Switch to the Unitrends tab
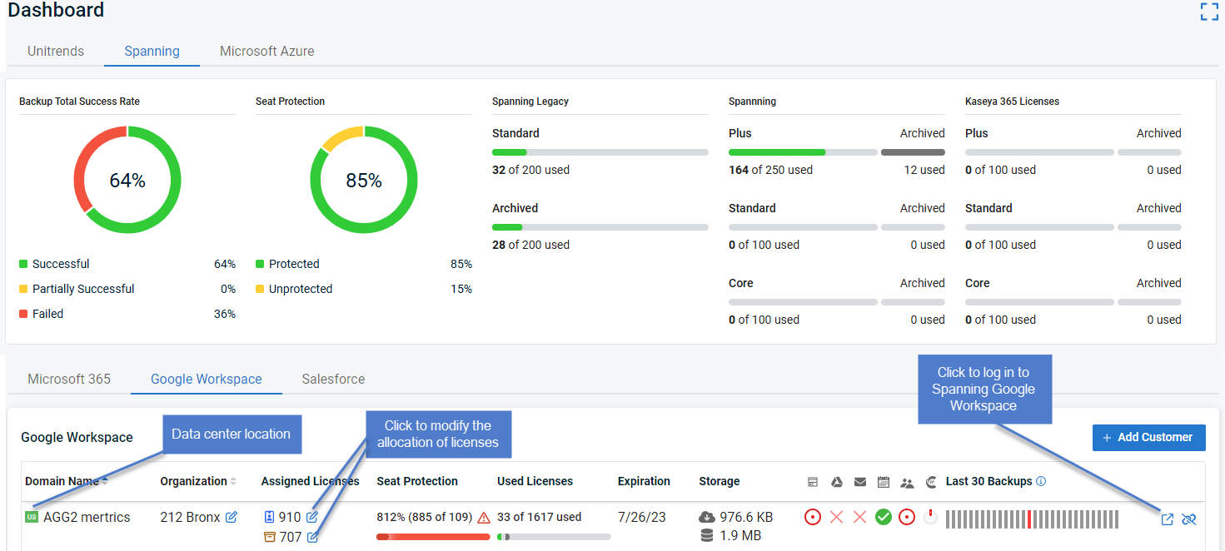1225x551 pixels. (x=56, y=51)
